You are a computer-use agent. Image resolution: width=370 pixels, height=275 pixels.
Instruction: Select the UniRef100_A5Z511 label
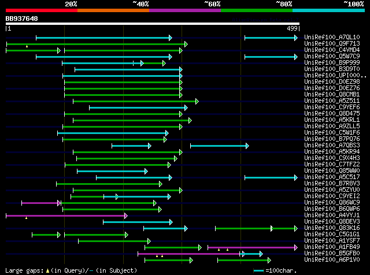click(x=332, y=101)
